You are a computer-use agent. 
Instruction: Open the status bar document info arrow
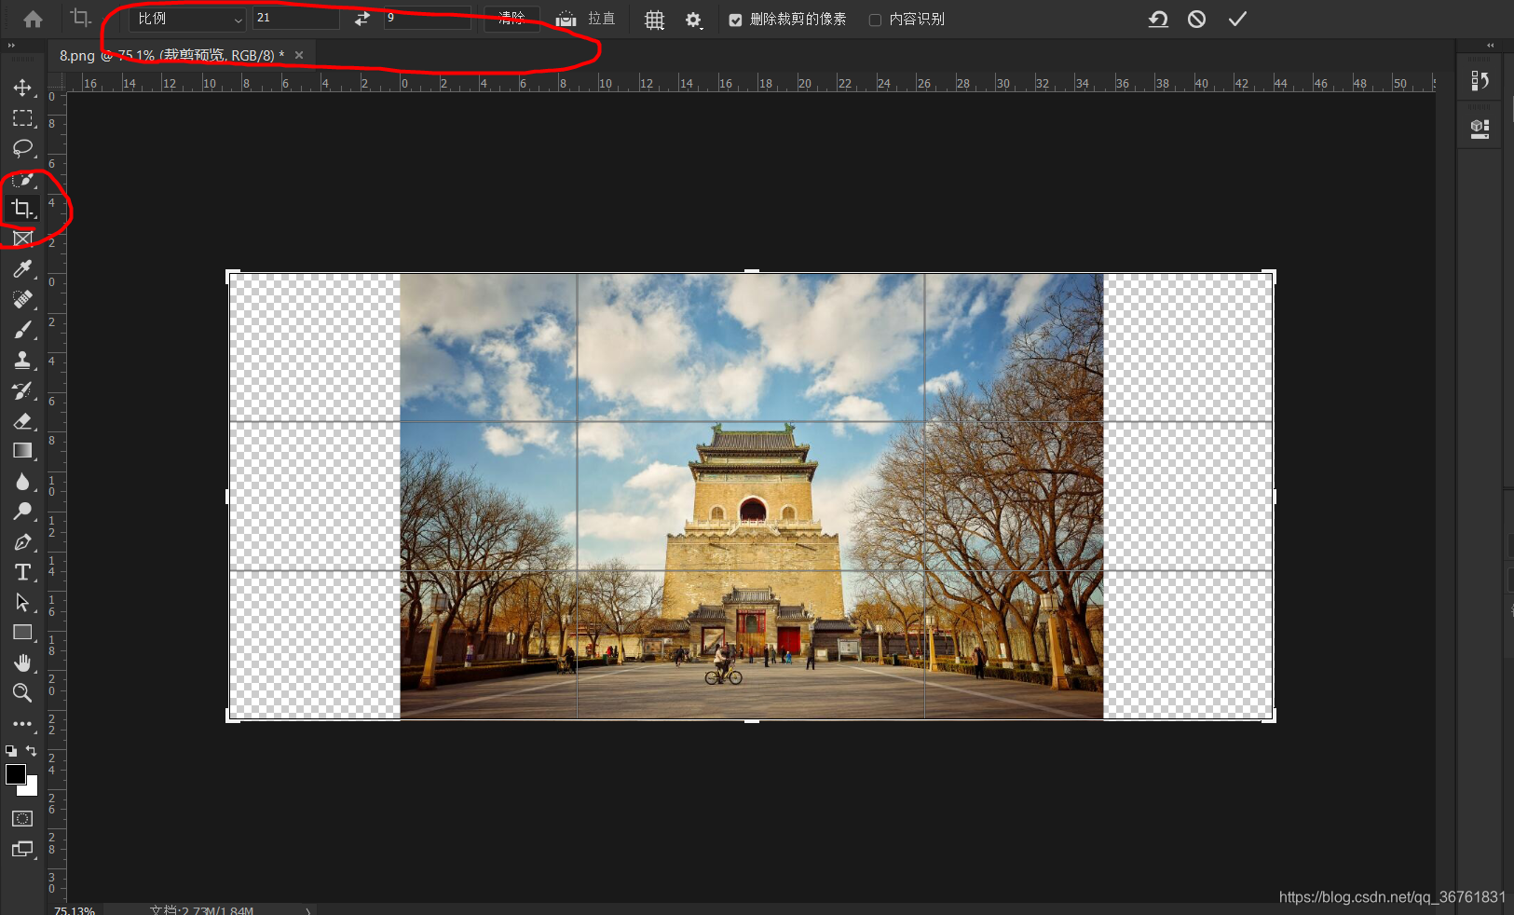click(308, 910)
